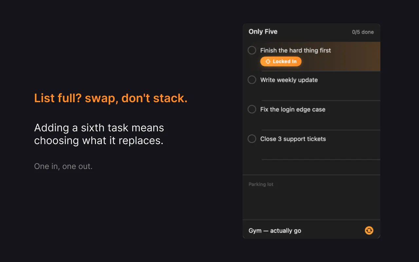Click the Parking lot section label
Screen dimensions: 419x262
click(x=261, y=184)
